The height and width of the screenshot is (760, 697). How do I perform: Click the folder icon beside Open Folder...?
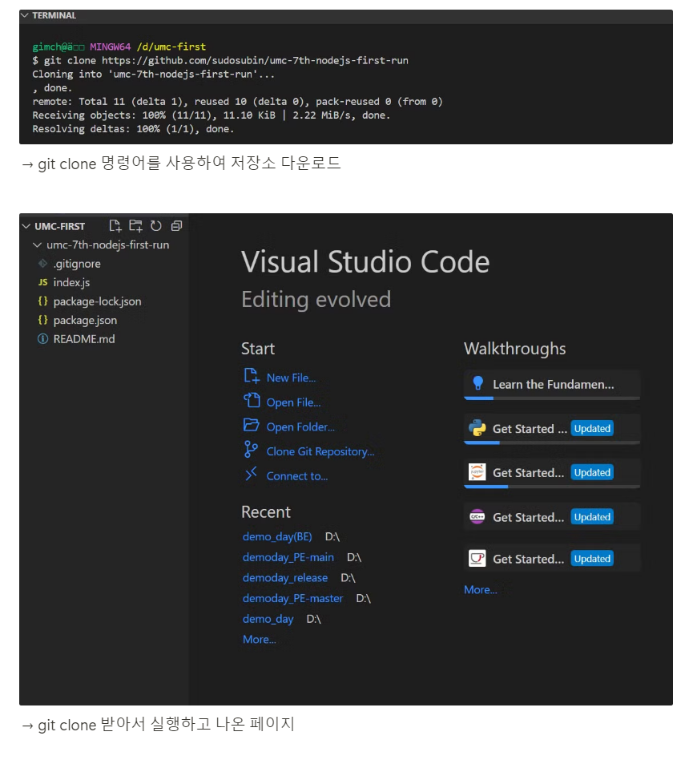pos(252,425)
